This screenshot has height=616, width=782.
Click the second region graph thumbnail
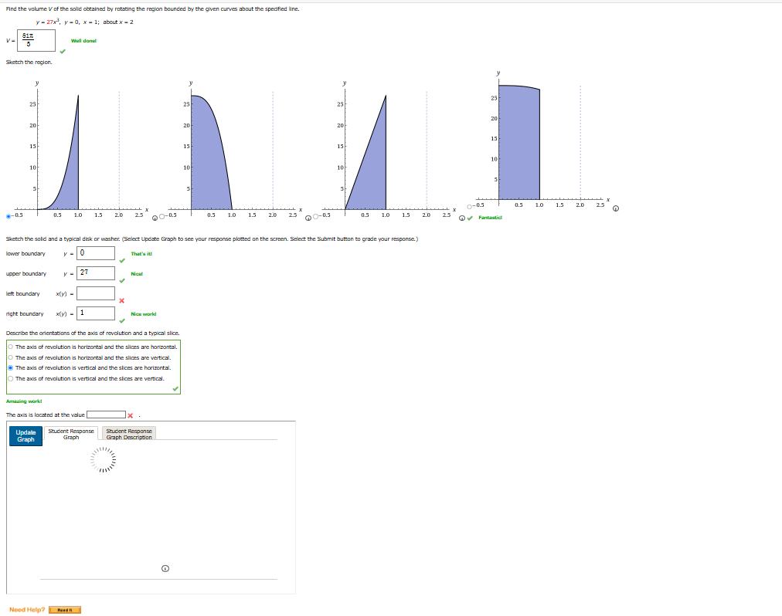click(234, 150)
